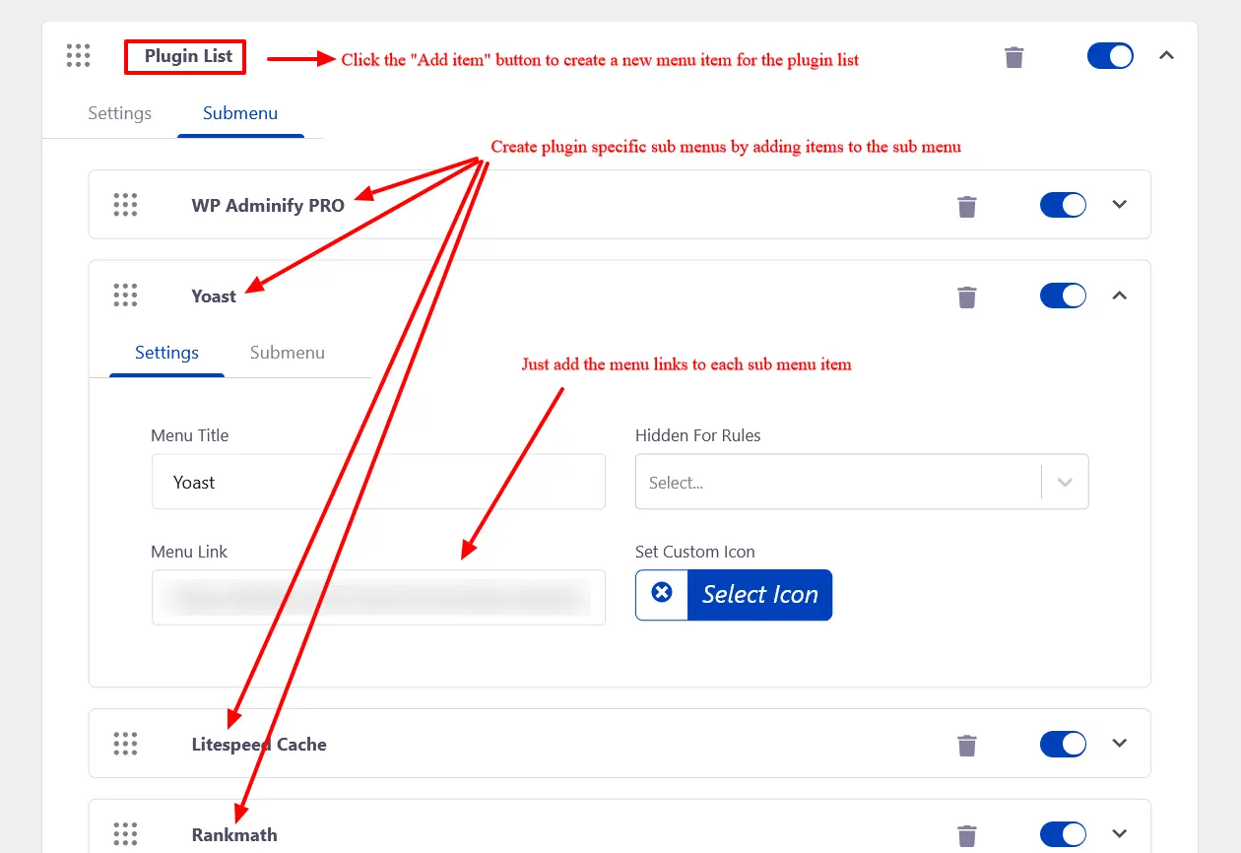Open the Hidden For Rules select box

tap(862, 482)
